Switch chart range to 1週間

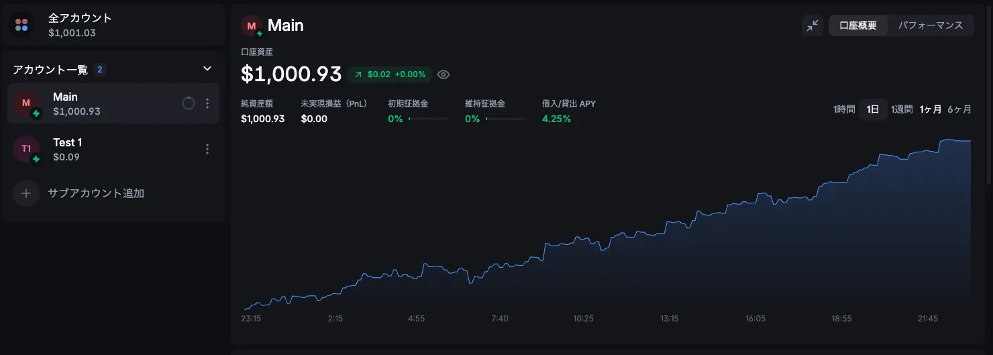tap(902, 109)
